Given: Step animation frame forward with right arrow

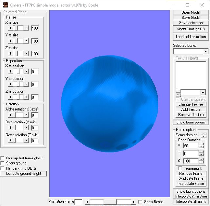Looking at the screenshot, I should (134, 202).
